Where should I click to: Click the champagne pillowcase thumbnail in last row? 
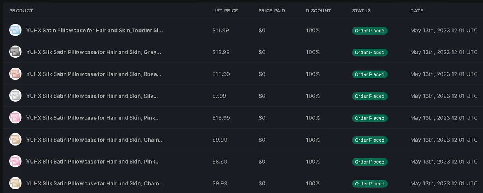click(15, 183)
